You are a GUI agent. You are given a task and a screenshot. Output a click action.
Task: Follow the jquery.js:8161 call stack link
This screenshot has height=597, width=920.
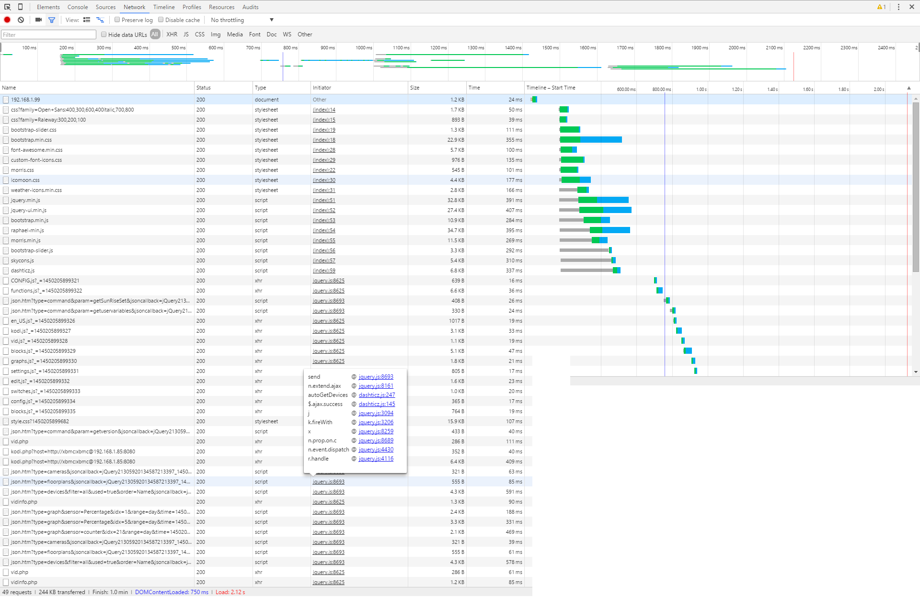tap(376, 386)
